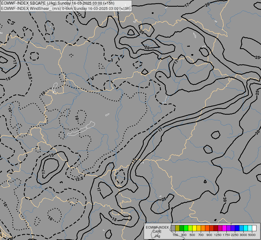This screenshot has width=261, height=240.
Task: Click the white swatch ending the legend
Action: click(x=254, y=228)
